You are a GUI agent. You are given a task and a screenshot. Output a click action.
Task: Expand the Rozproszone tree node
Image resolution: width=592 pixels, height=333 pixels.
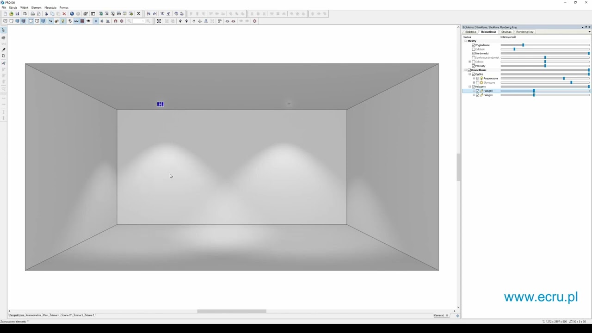pyautogui.click(x=474, y=78)
